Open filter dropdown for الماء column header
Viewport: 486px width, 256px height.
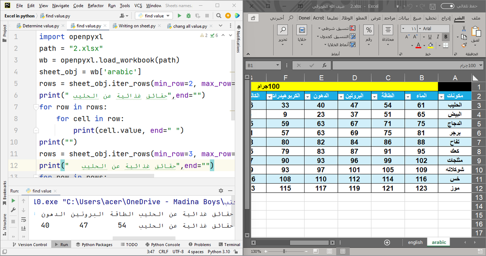click(x=408, y=96)
